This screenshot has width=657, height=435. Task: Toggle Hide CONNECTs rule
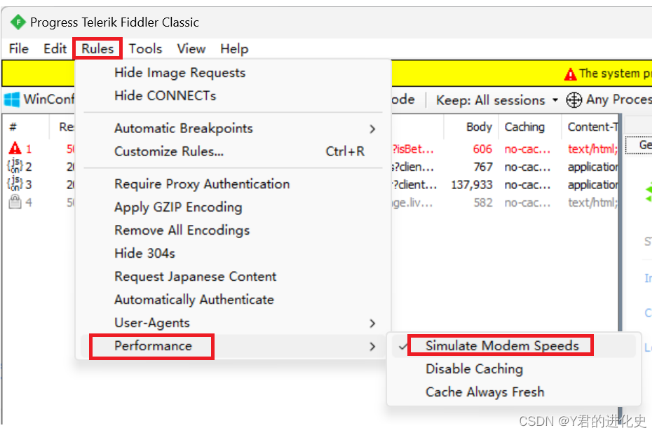pos(233,96)
